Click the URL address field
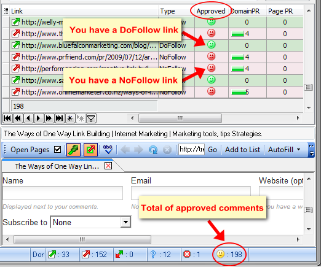Image resolution: width=321 pixels, height=270 pixels. (x=192, y=150)
